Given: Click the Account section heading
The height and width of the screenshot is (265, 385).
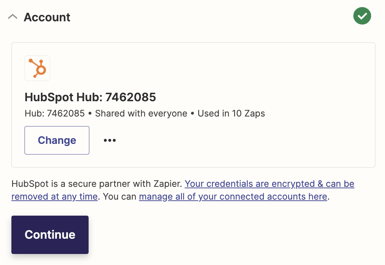Looking at the screenshot, I should [47, 17].
